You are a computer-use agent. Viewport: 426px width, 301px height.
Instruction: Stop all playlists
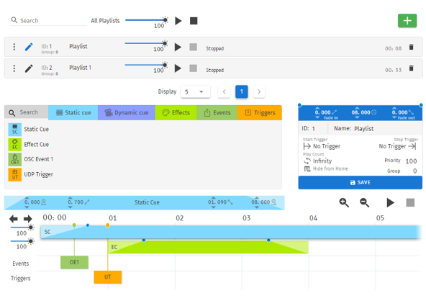click(194, 21)
